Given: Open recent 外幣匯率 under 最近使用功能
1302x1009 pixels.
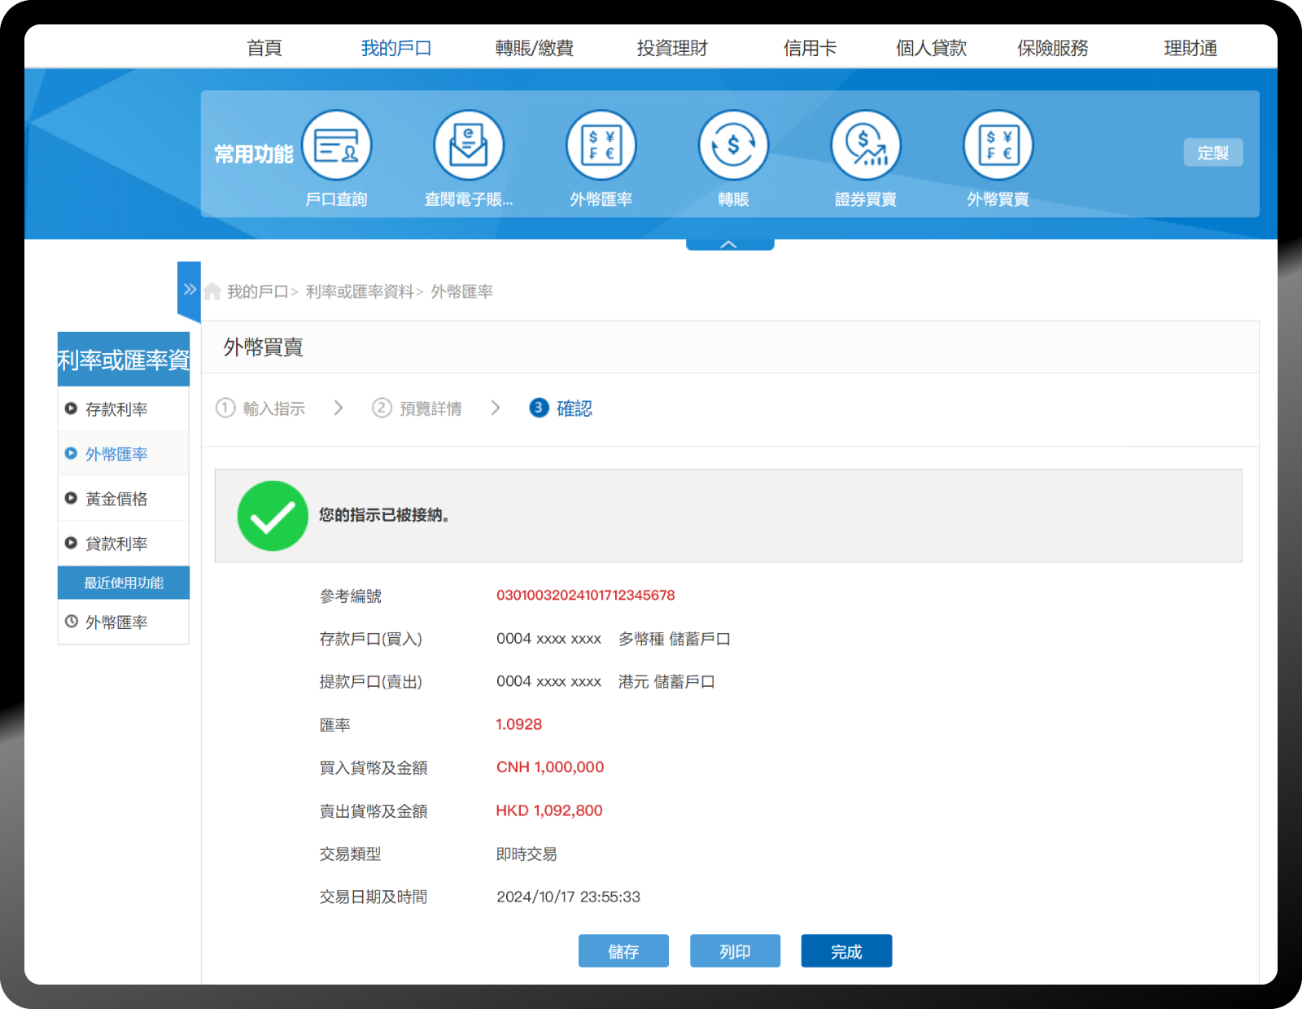Looking at the screenshot, I should (x=124, y=622).
